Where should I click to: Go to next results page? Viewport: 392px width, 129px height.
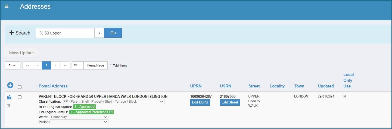click(55, 65)
